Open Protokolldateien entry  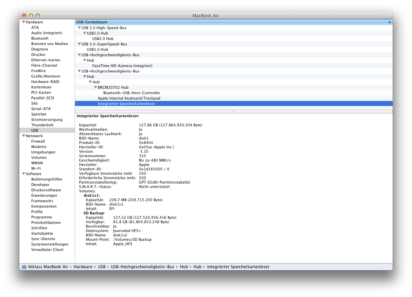point(46,222)
